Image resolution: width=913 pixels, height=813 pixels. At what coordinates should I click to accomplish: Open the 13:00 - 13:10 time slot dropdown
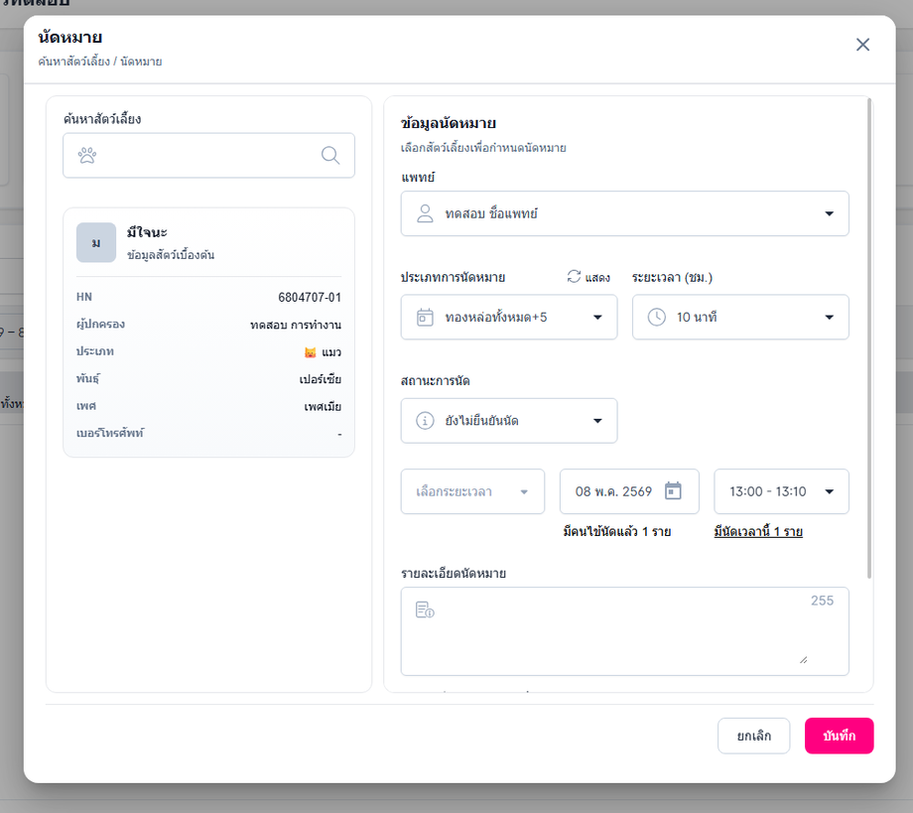tap(781, 491)
